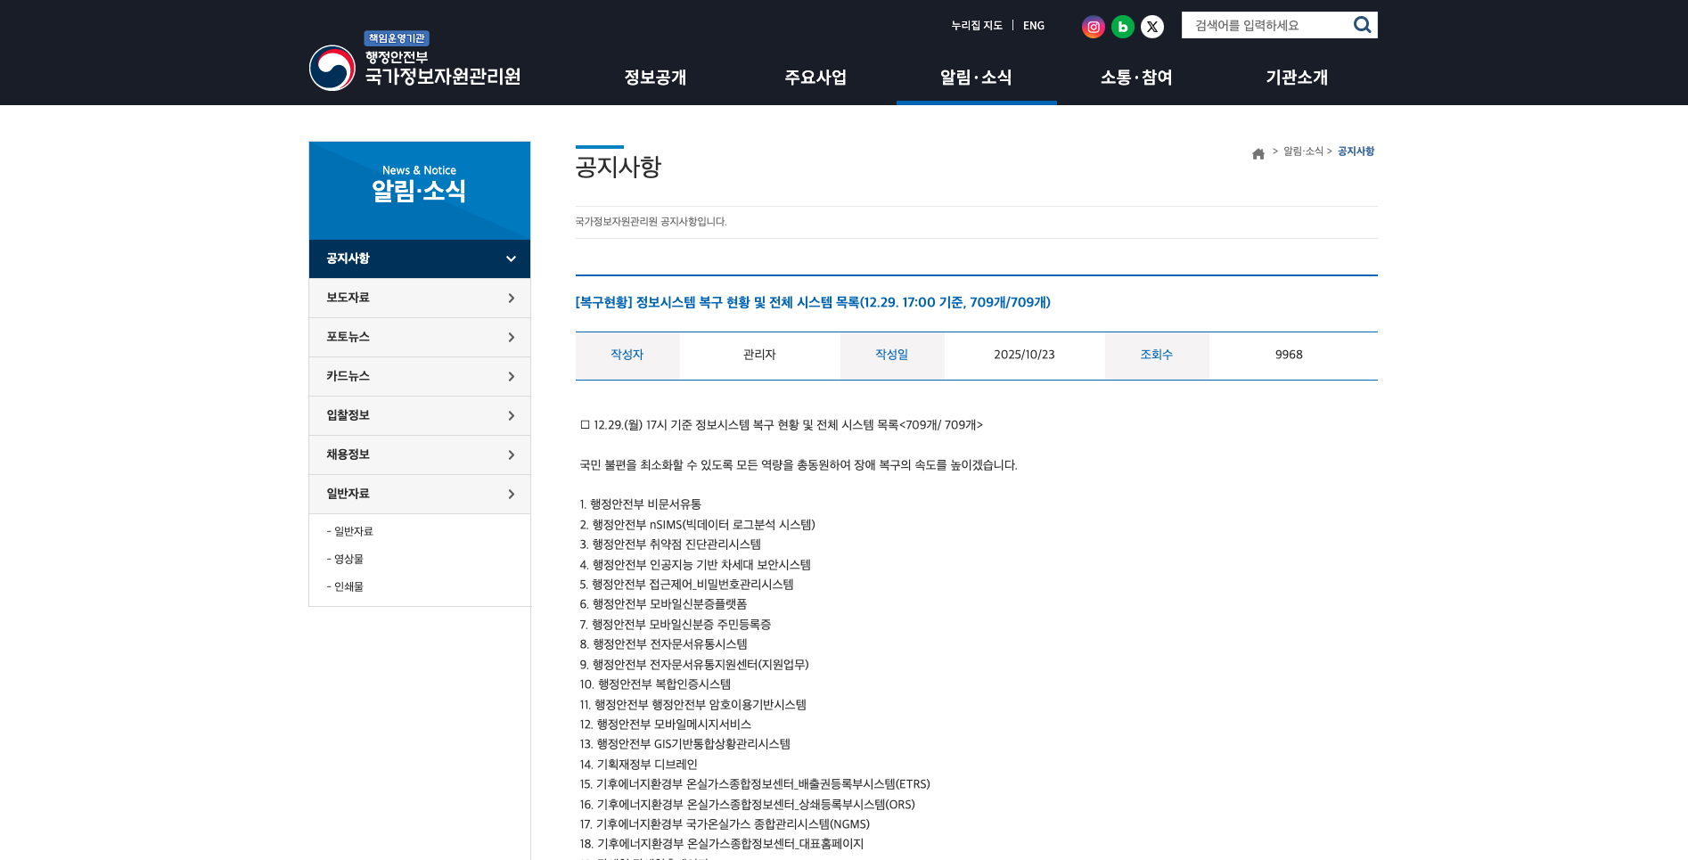The height and width of the screenshot is (860, 1688).
Task: Click inside the search input field
Action: tap(1266, 24)
